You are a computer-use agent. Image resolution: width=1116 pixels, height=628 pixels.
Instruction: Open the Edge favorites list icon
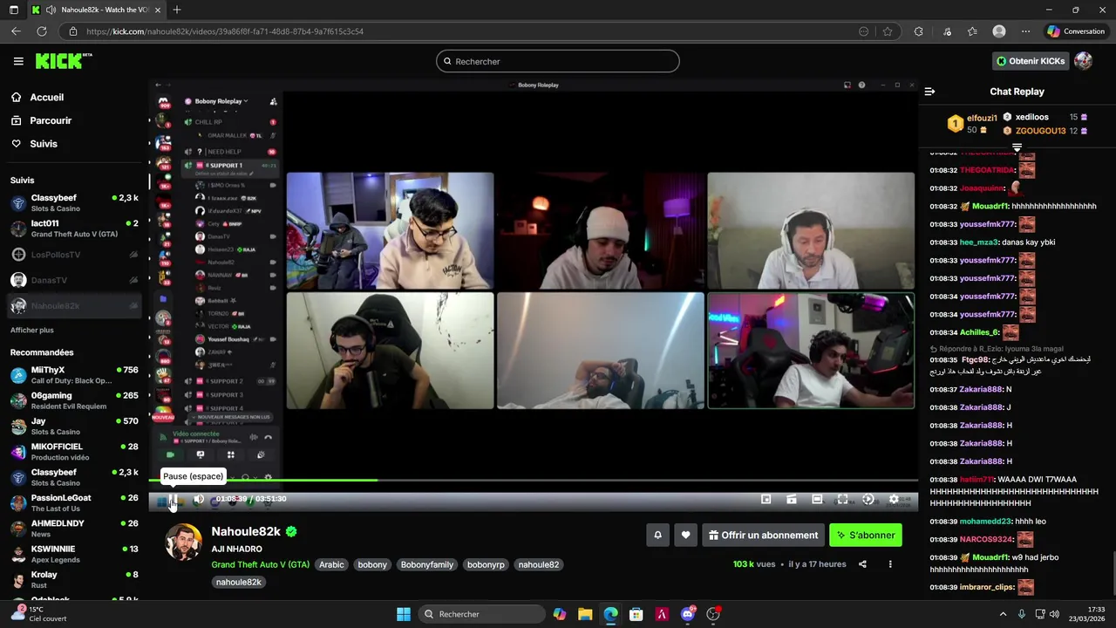(x=972, y=31)
